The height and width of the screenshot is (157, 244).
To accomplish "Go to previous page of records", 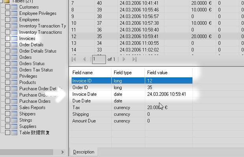I will (84, 59).
